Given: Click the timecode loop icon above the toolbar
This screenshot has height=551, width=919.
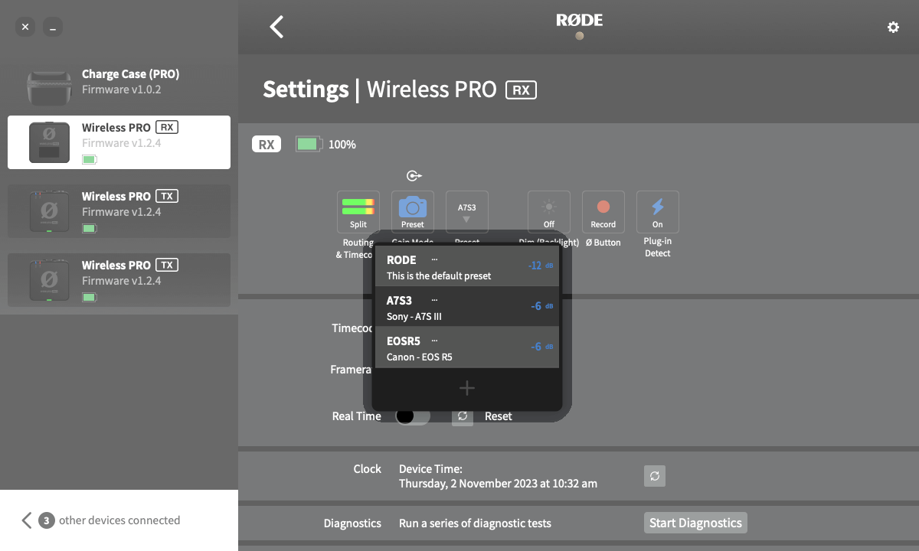Looking at the screenshot, I should coord(414,175).
